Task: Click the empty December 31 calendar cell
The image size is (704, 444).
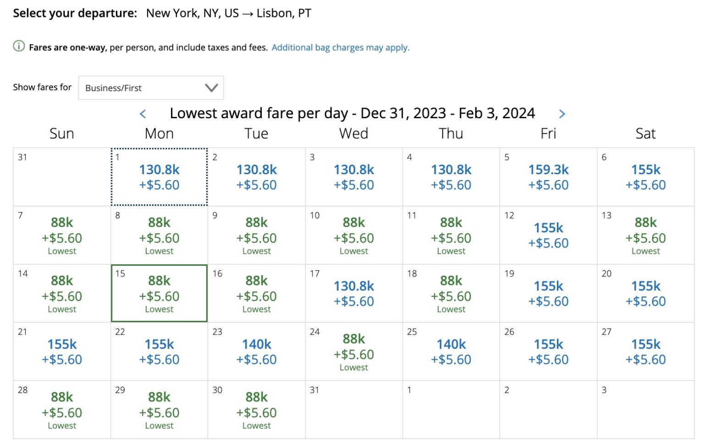Action: click(x=61, y=176)
